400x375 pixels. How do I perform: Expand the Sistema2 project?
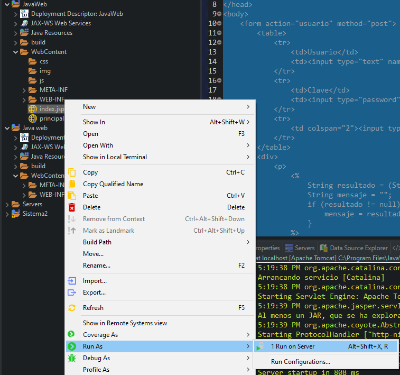(x=7, y=214)
